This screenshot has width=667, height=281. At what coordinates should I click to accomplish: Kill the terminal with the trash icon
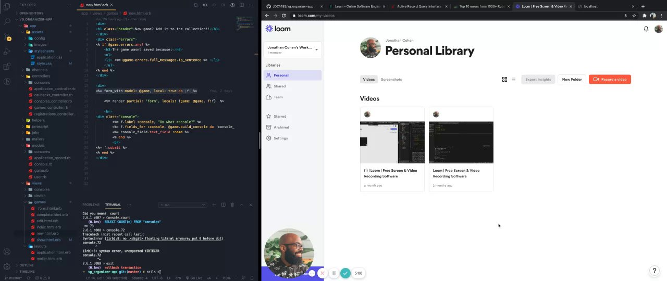[232, 205]
